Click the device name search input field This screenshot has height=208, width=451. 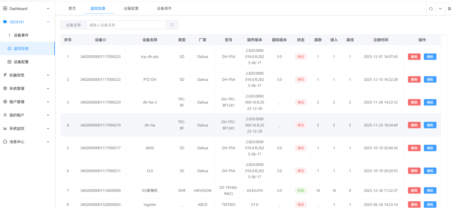point(126,25)
